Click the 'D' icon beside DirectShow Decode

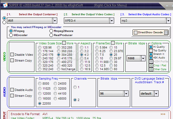pyautogui.click(x=166, y=32)
